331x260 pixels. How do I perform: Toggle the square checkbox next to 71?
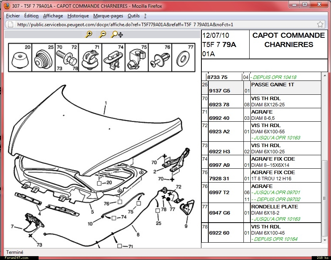coord(120,246)
